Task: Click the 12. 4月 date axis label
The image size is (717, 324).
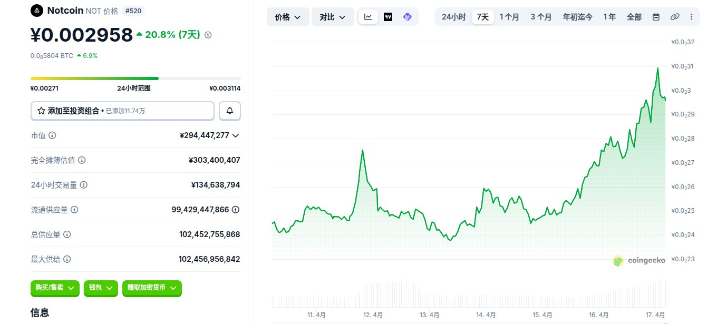Action: point(373,315)
